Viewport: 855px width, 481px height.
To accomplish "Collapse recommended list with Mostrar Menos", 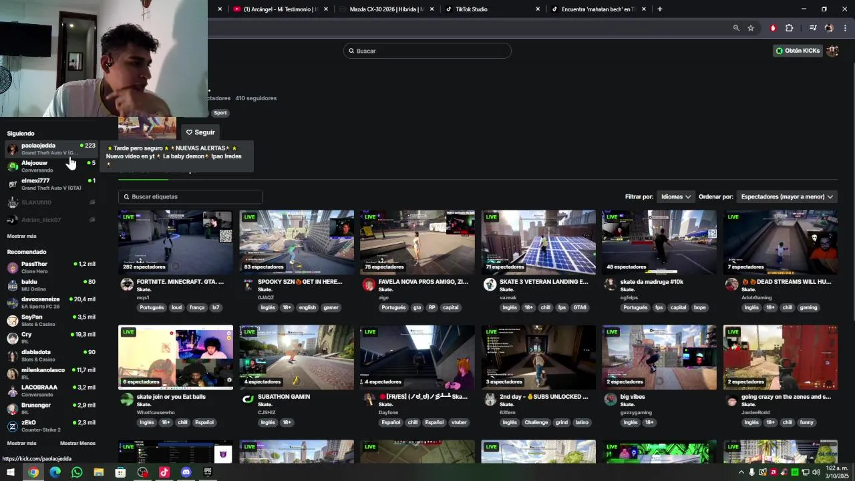I will click(x=77, y=444).
